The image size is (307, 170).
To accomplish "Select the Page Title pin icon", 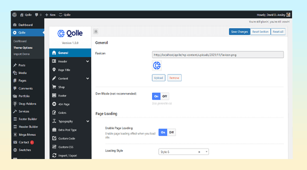I will click(x=54, y=70).
